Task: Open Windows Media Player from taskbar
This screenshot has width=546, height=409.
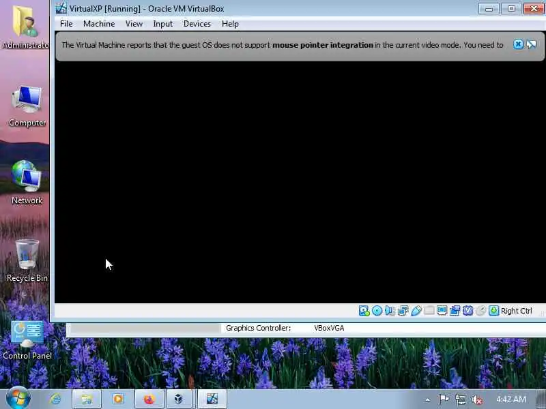Action: coord(117,399)
